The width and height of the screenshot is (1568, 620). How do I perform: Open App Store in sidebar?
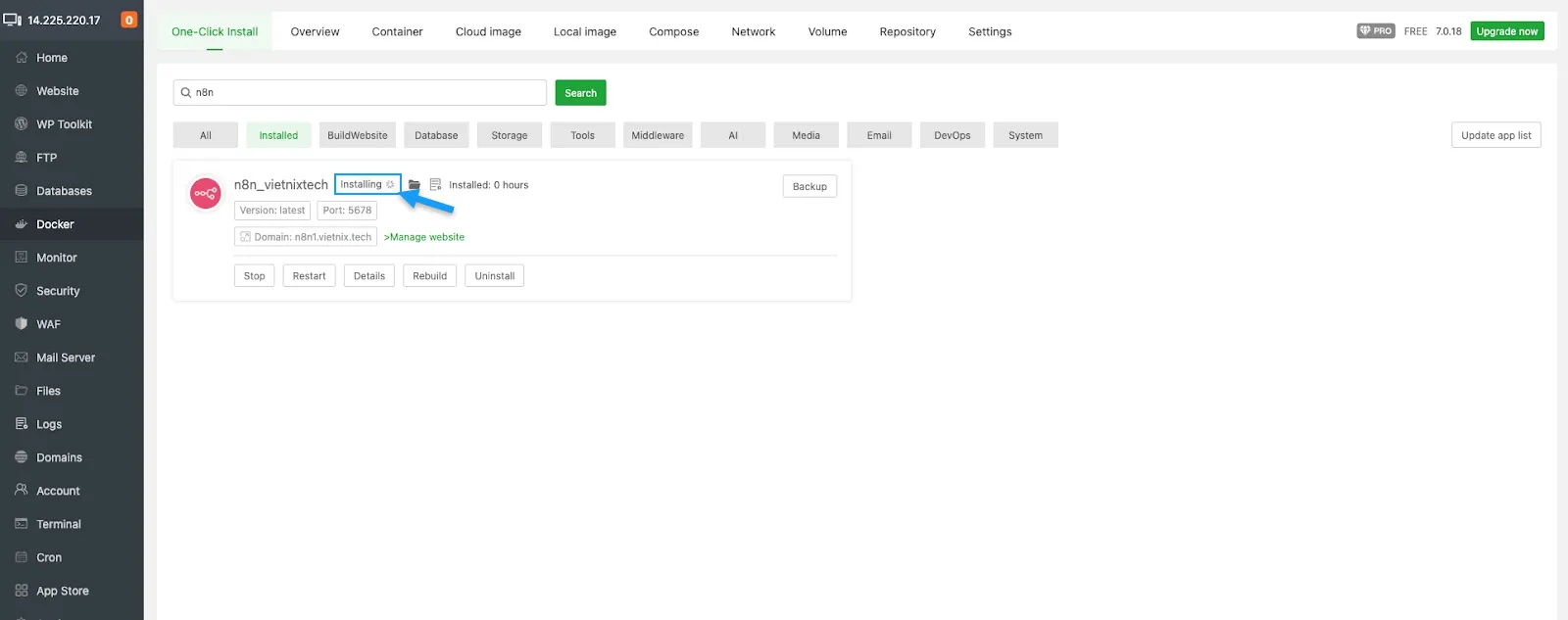pyautogui.click(x=62, y=591)
